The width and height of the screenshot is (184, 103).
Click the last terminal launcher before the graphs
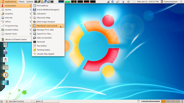(52, 1)
